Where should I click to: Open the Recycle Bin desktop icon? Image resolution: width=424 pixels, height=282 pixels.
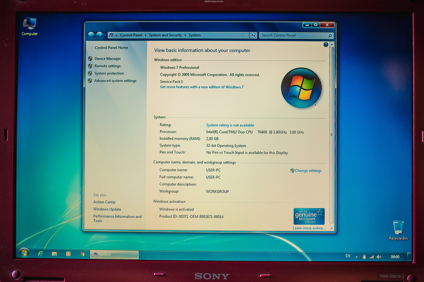398,231
